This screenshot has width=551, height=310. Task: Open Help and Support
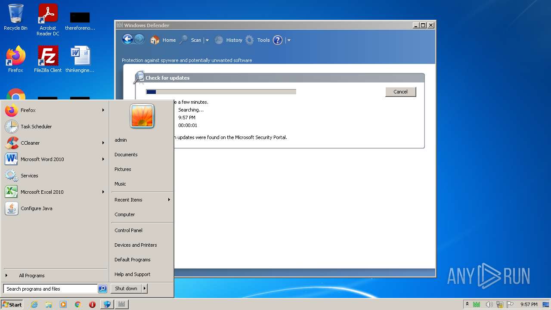142,274
